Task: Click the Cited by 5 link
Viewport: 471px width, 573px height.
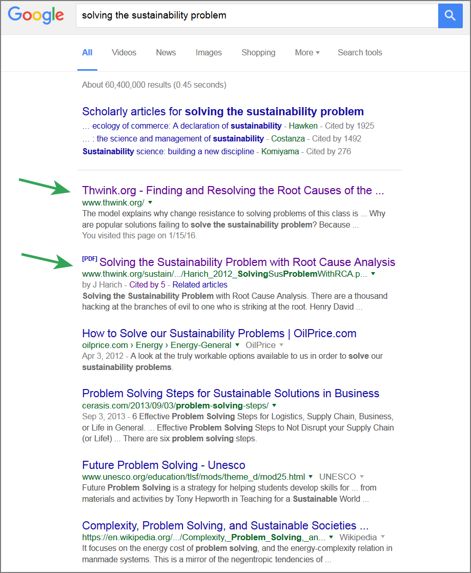Action: click(x=147, y=284)
